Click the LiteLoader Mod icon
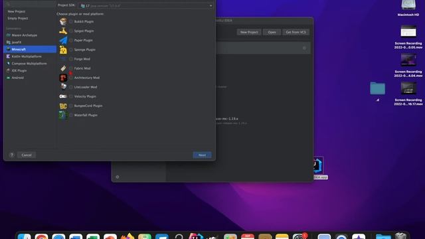Viewport: 425px width, 239px height. point(63,87)
